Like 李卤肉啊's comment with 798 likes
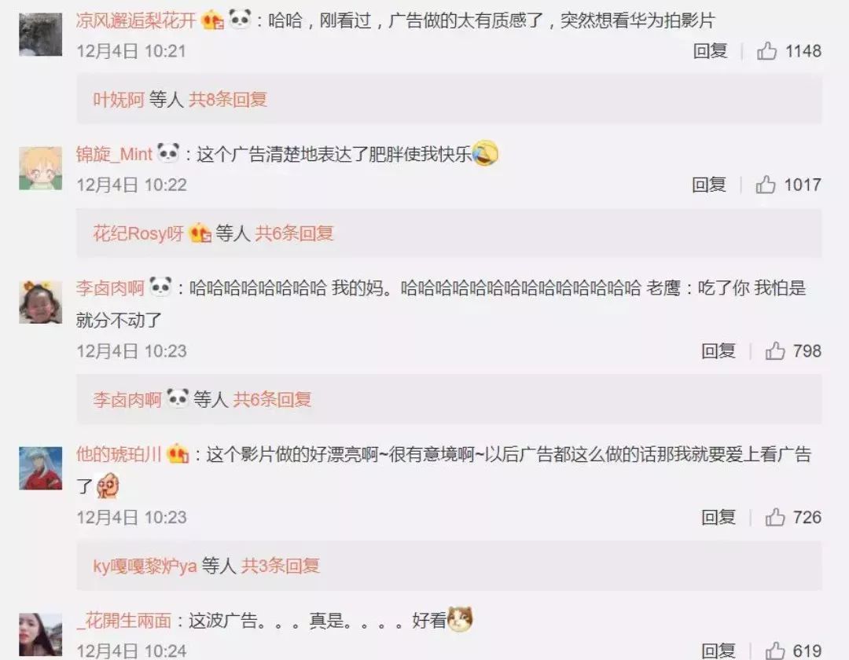Viewport: 849px width, 660px height. click(x=775, y=351)
